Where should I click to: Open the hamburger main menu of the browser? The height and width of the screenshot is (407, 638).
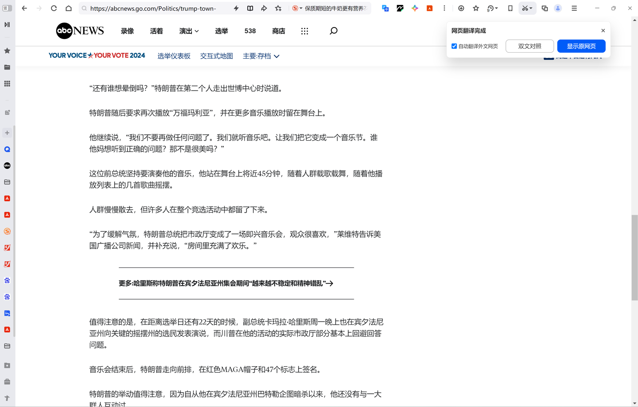point(574,8)
